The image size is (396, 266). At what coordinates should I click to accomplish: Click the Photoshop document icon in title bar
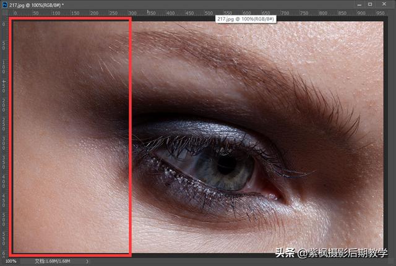pos(4,4)
